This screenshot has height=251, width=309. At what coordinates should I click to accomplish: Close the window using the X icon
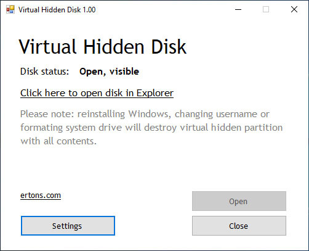[294, 9]
